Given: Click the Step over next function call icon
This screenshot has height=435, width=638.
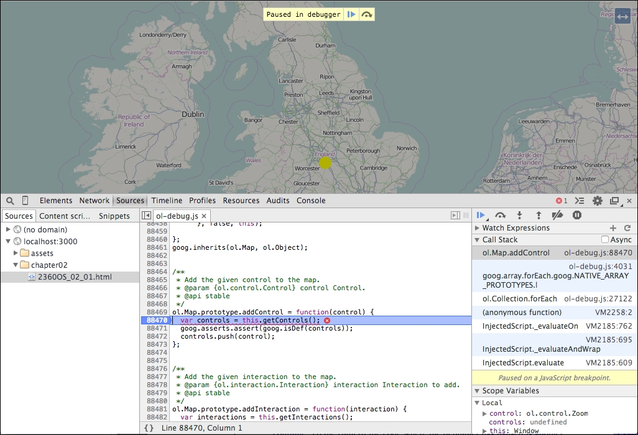Looking at the screenshot, I should coord(500,215).
